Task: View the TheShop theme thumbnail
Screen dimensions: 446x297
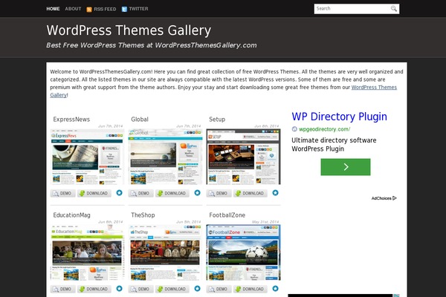Action: coord(165,252)
